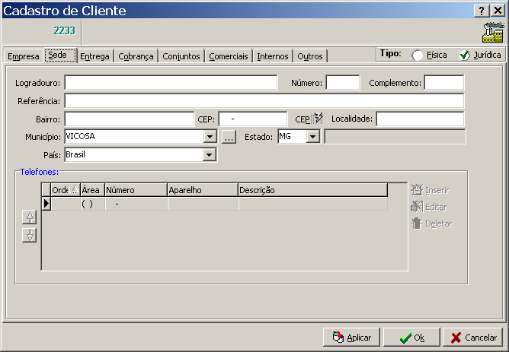Click the Logradouro input field
The image size is (509, 352).
[x=171, y=83]
